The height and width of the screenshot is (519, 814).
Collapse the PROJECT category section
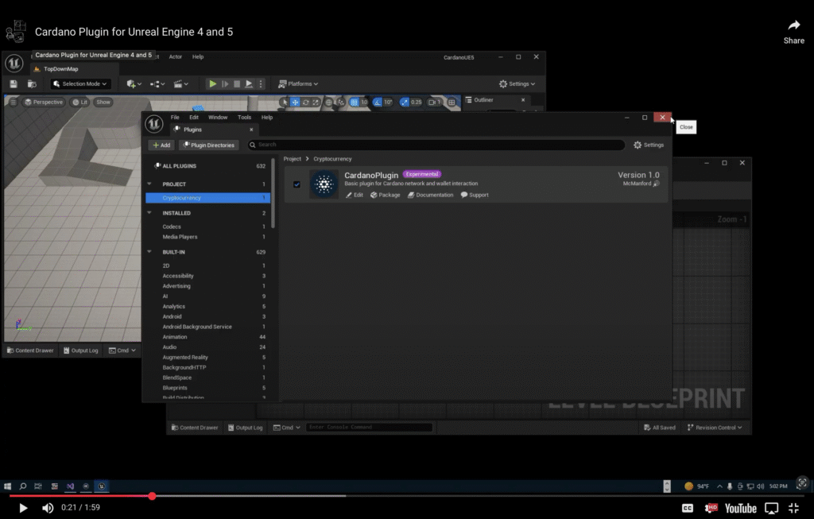(149, 184)
